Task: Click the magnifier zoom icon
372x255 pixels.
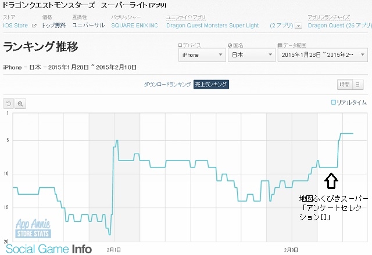Action: (20, 103)
